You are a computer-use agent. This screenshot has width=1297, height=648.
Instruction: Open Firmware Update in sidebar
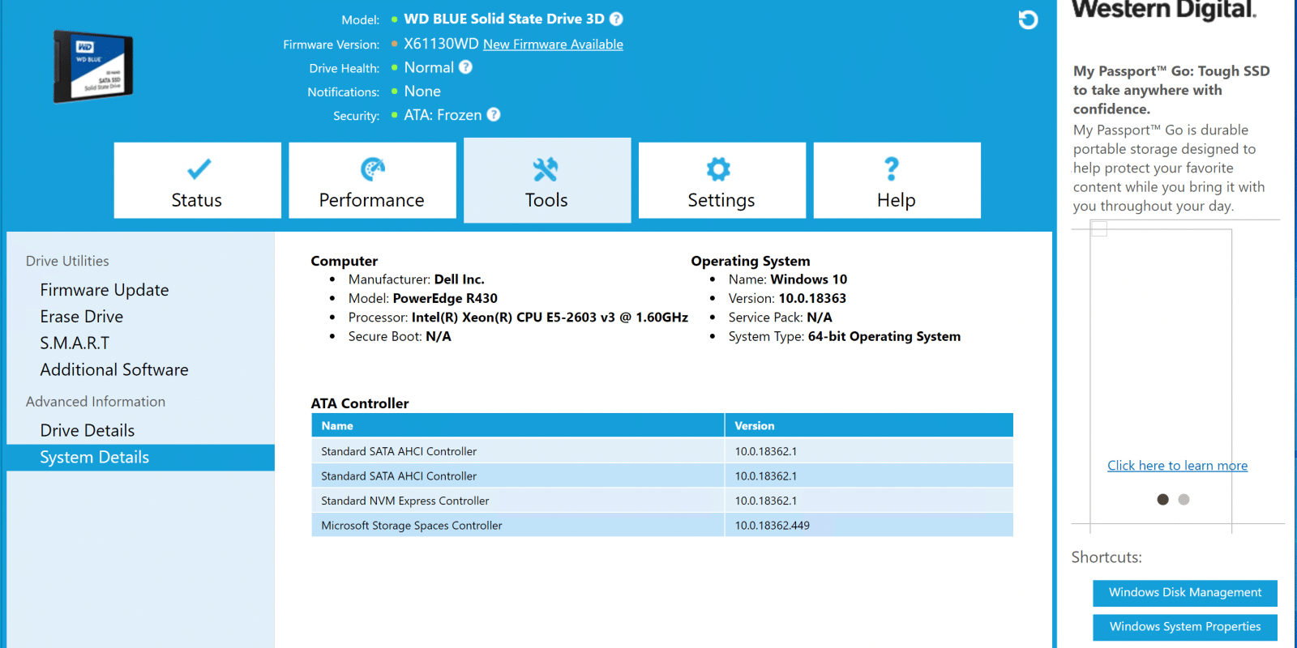pos(105,290)
